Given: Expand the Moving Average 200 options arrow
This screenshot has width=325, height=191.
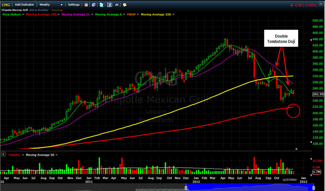Looking at the screenshot, I should point(59,15).
